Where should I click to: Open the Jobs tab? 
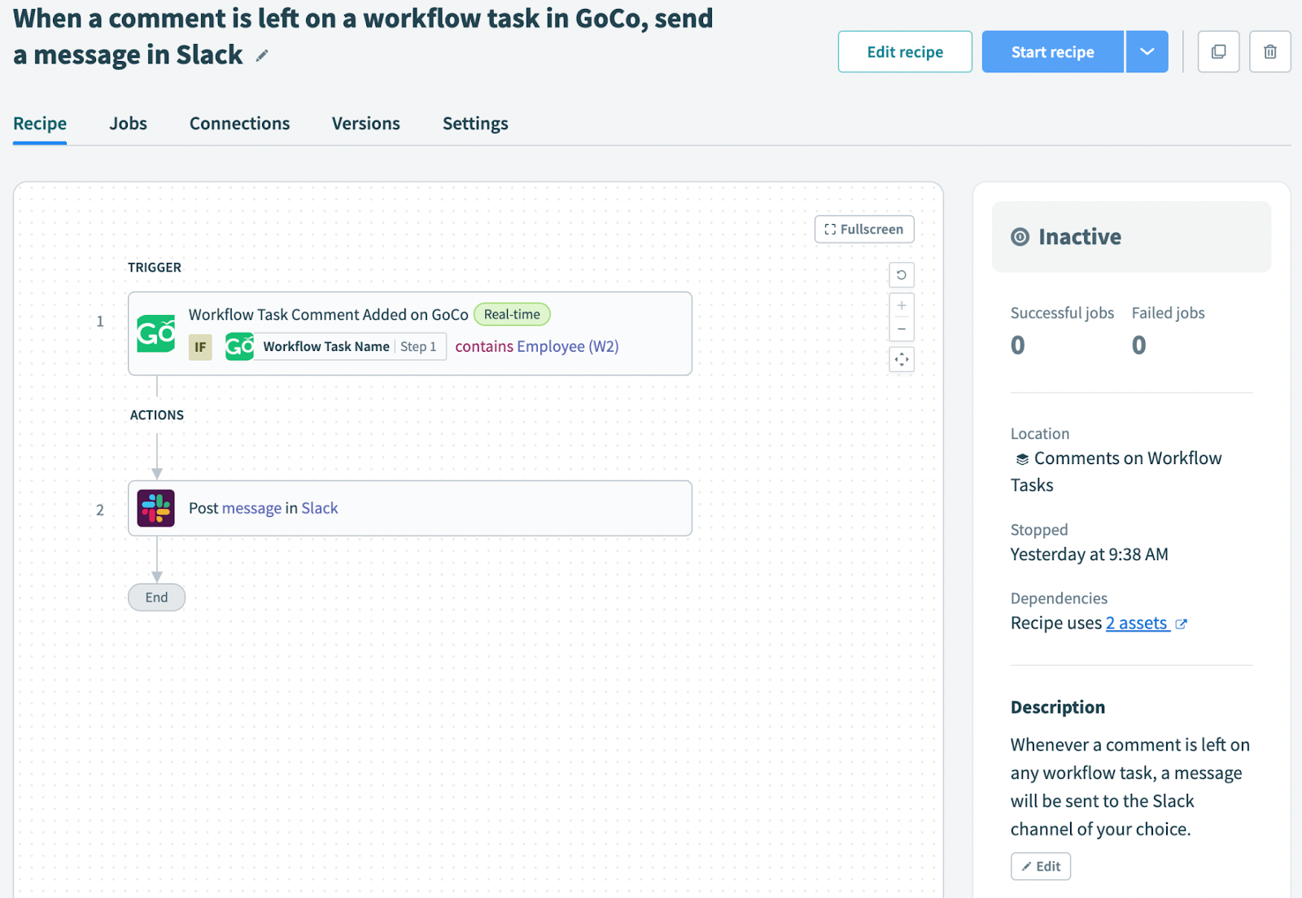click(x=129, y=124)
